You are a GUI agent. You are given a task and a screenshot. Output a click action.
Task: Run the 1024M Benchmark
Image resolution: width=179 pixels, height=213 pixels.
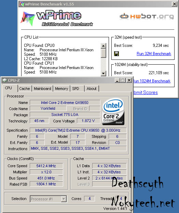coord(151,81)
